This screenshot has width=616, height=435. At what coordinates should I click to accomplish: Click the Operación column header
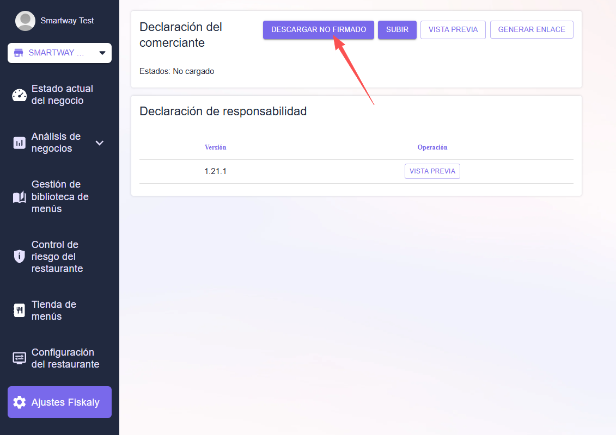(432, 147)
